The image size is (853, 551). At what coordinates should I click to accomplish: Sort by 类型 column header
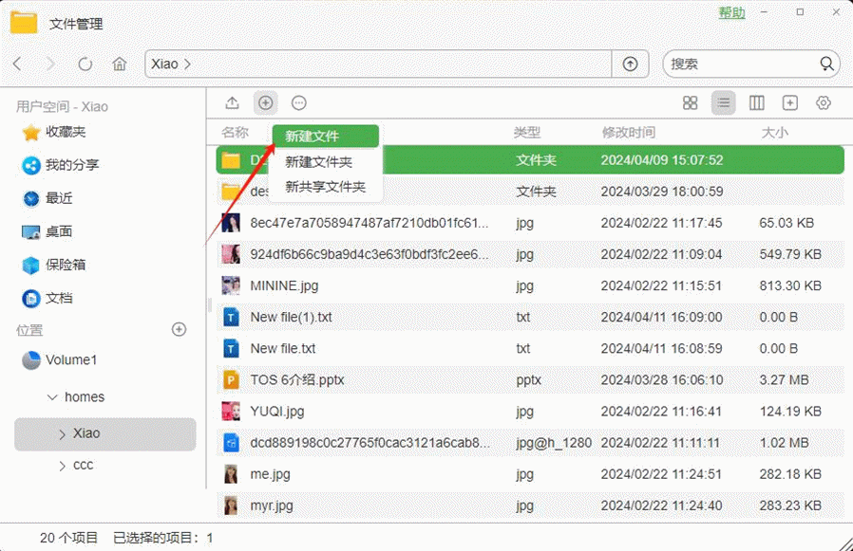click(x=526, y=132)
